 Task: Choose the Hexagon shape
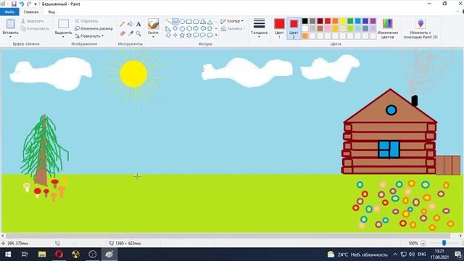click(x=188, y=28)
